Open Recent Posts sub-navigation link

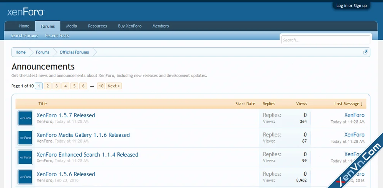57,36
